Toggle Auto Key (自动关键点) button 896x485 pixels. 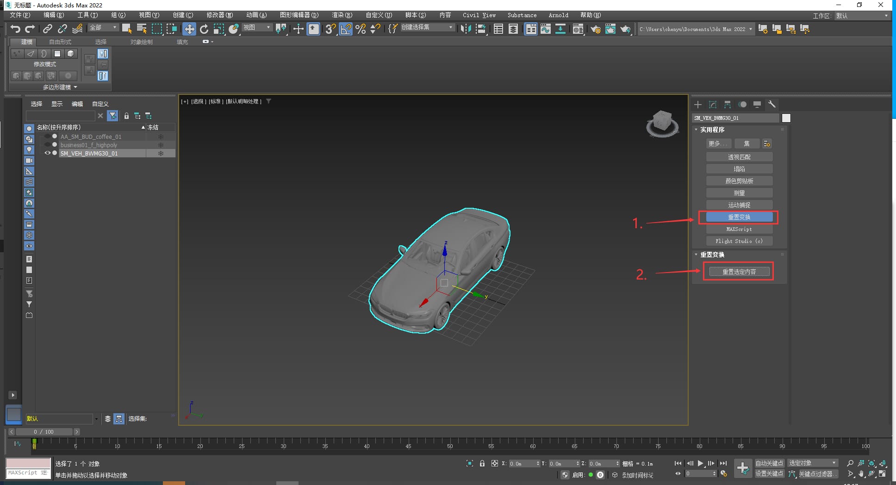(769, 463)
